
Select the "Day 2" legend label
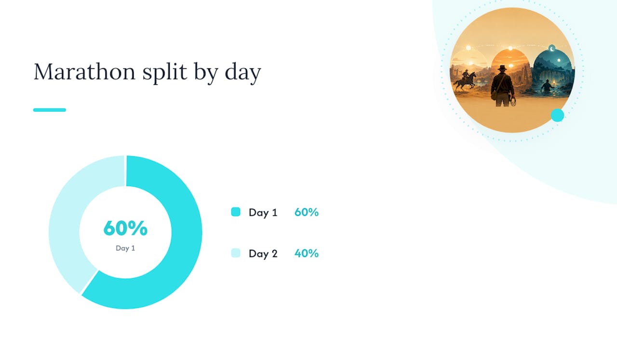(263, 254)
